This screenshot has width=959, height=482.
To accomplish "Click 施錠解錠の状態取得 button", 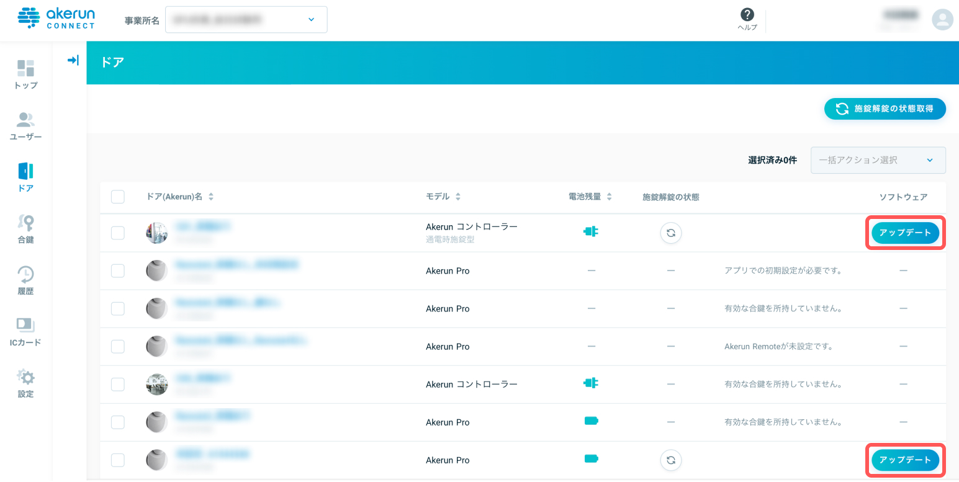I will [x=885, y=109].
